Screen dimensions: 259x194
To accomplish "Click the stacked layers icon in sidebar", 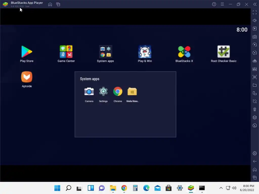I will 255,117.
